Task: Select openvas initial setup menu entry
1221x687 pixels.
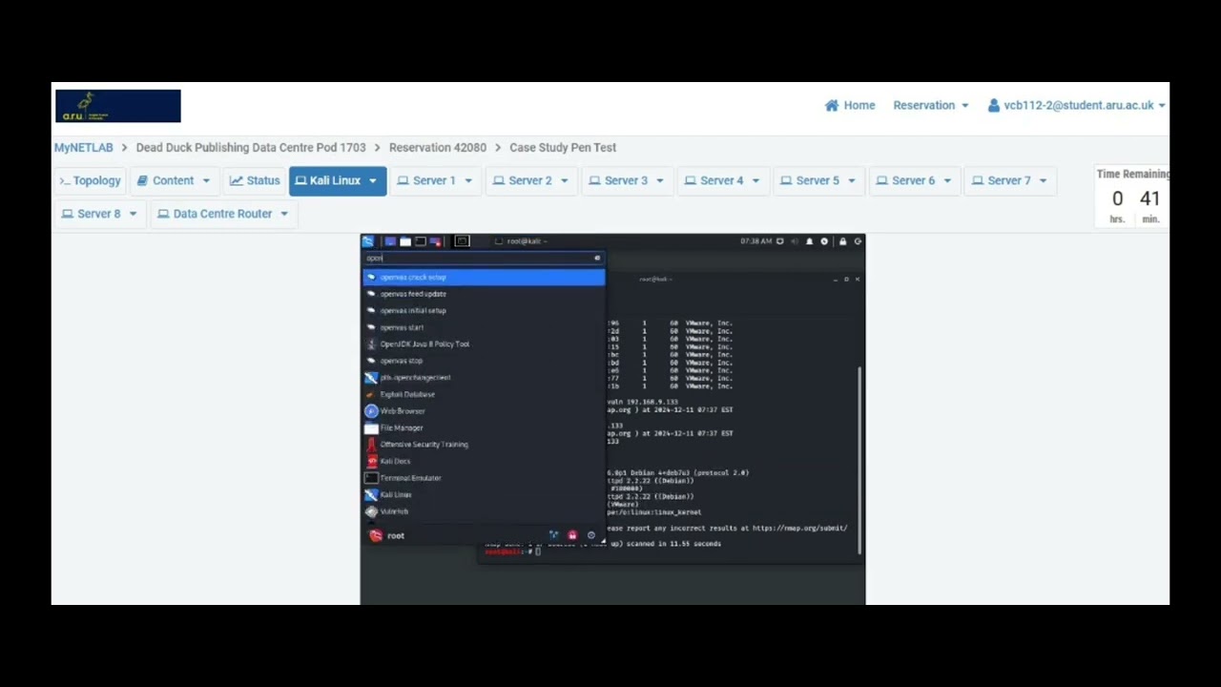Action: click(x=484, y=311)
